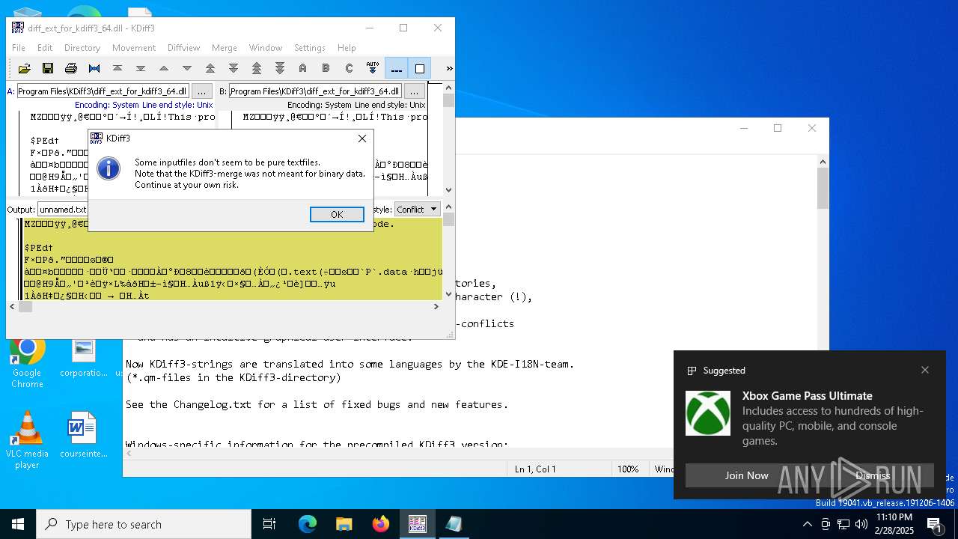The height and width of the screenshot is (539, 958).
Task: Open the Window menu
Action: [266, 47]
